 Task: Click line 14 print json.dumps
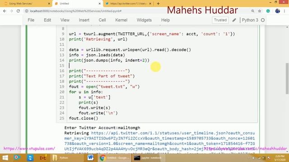pyautogui.click(x=109, y=60)
